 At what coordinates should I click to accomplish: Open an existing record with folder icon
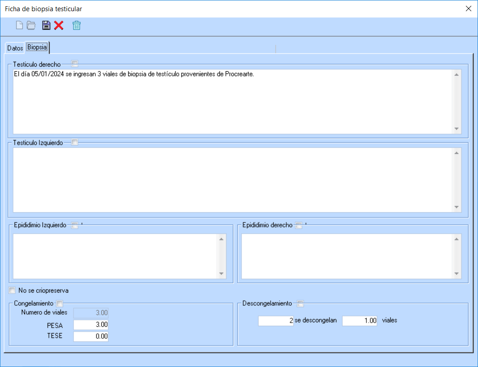click(31, 25)
